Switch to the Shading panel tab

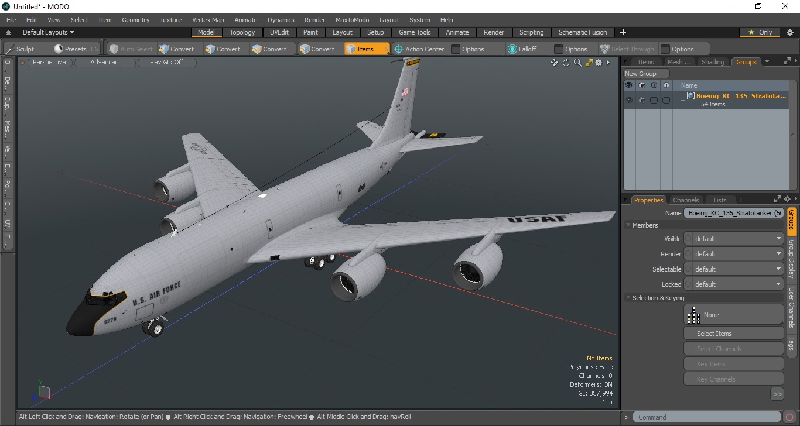pos(713,62)
